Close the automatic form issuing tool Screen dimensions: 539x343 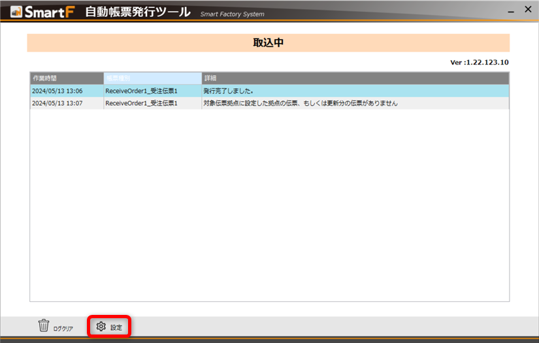(527, 10)
